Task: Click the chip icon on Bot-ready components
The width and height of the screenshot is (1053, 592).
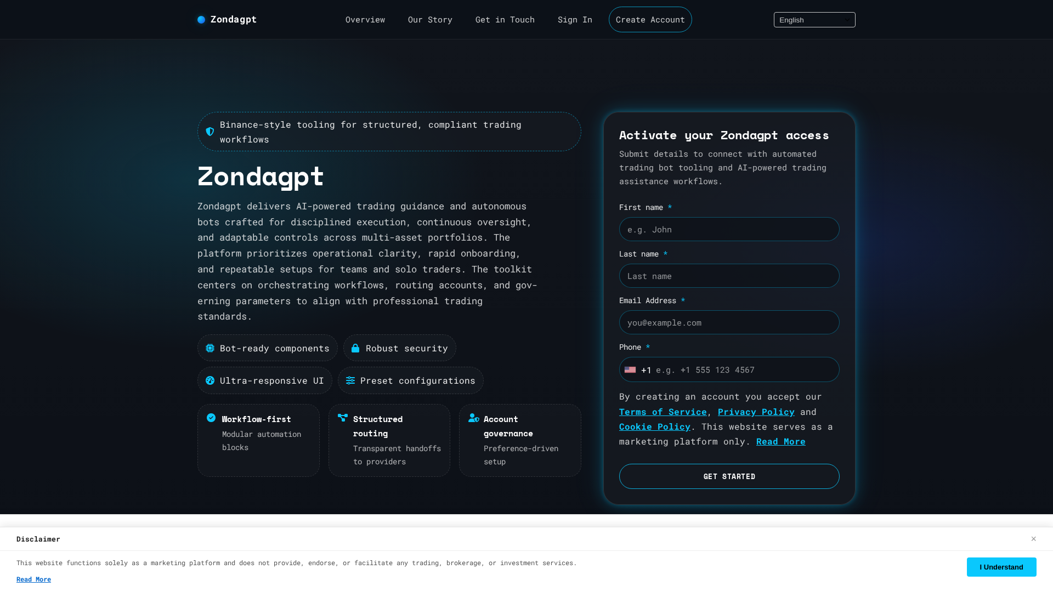Action: (x=210, y=348)
